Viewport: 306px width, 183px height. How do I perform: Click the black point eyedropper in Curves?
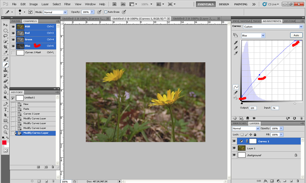click(x=236, y=42)
